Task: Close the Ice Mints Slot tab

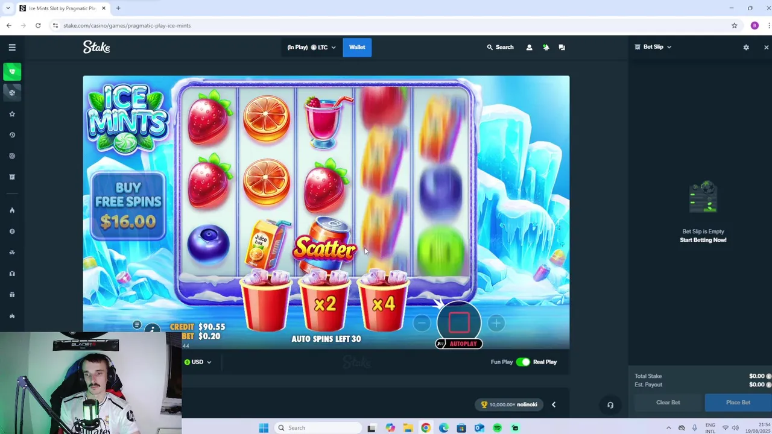Action: (x=104, y=8)
